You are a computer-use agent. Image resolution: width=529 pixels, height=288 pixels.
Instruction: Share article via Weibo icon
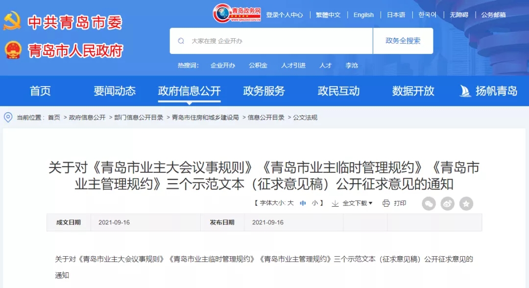point(447,204)
